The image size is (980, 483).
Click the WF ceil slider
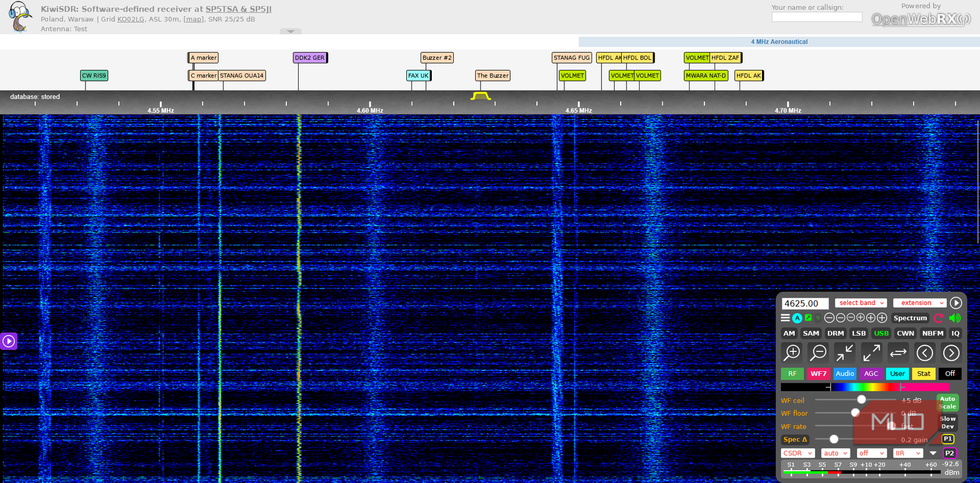point(855,400)
